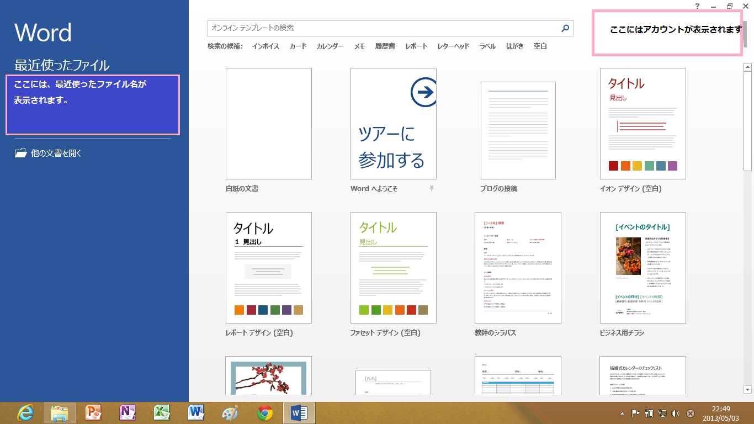Choose the イオン デザイン (空白) template

643,124
